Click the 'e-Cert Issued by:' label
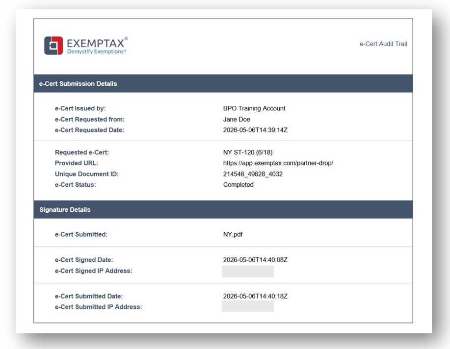 click(80, 108)
